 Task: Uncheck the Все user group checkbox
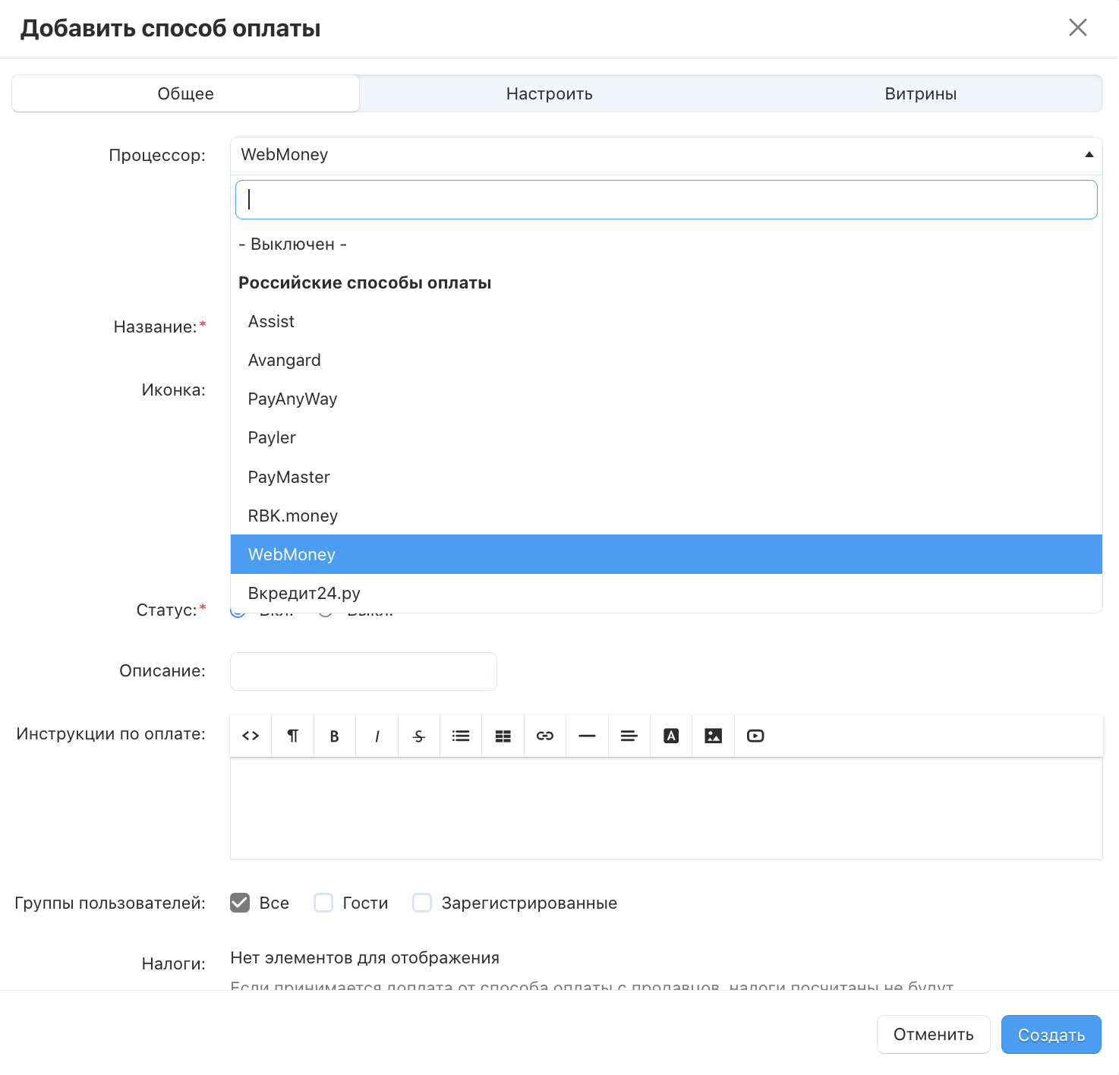240,903
